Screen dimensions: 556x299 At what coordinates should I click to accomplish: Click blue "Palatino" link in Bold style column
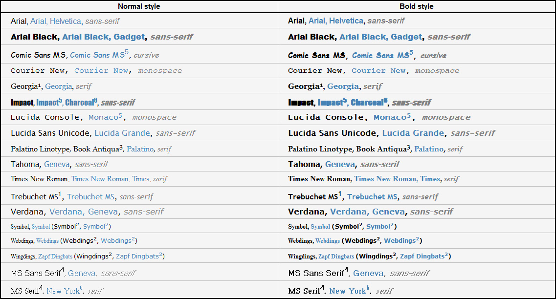[x=429, y=149]
